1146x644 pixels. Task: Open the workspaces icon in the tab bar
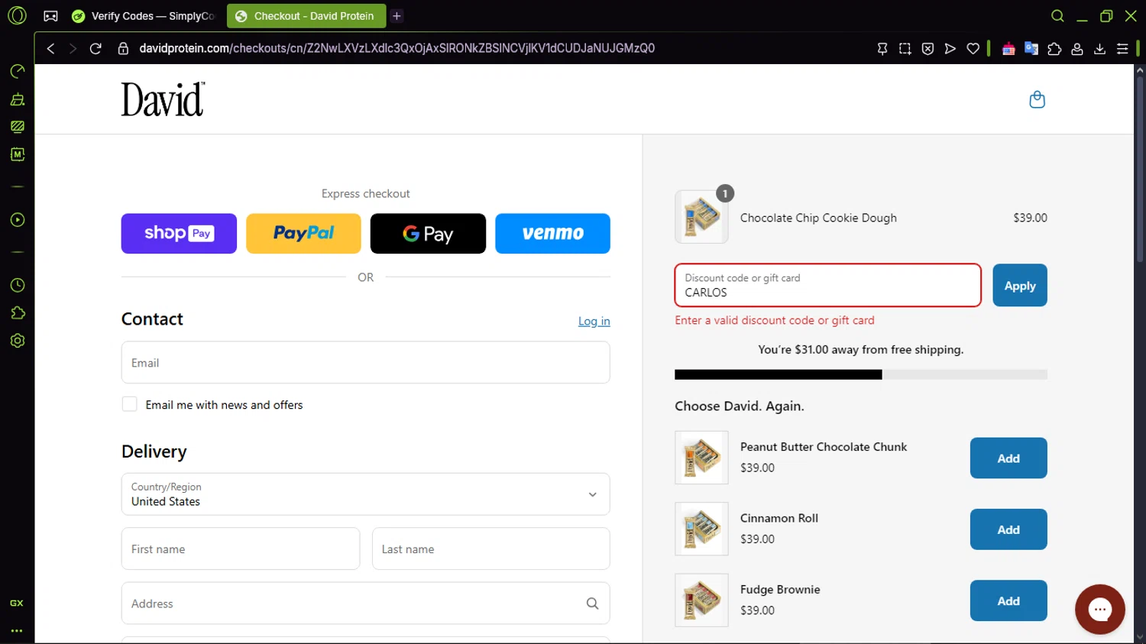[50, 16]
